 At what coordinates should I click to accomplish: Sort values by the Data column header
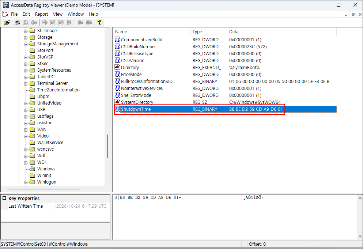[281, 32]
